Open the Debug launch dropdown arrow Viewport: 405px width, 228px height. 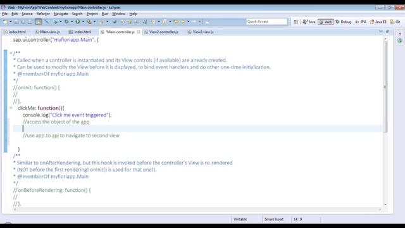click(x=72, y=22)
